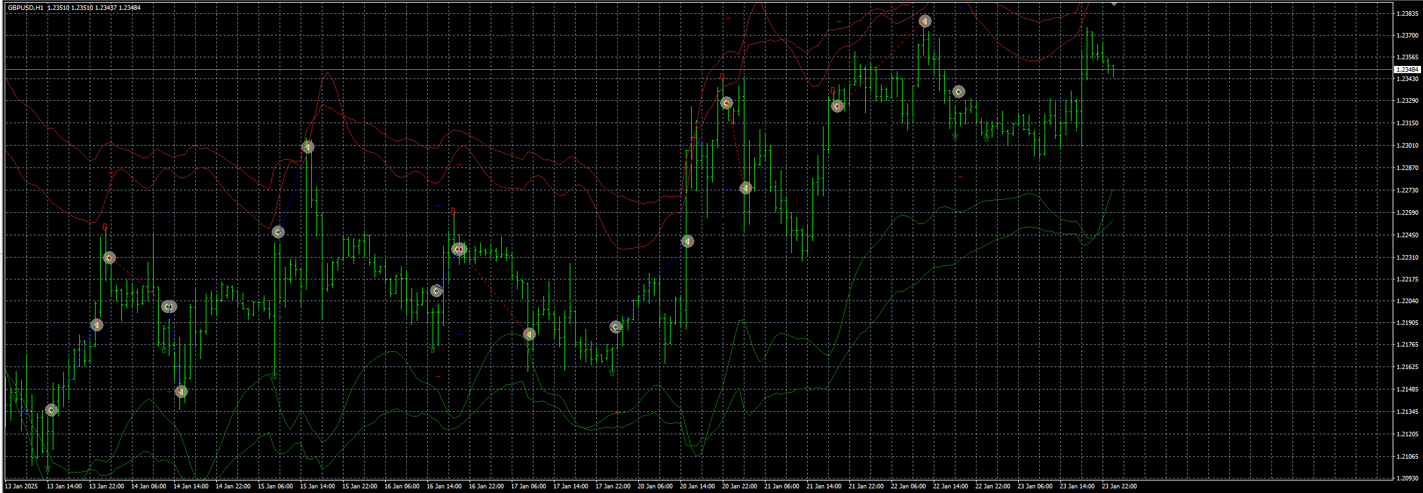
Task: Select the orange close marker at 15 Jan 14:00 peak
Action: click(x=307, y=147)
